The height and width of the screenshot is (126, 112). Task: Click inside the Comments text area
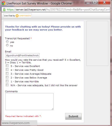point(29,102)
